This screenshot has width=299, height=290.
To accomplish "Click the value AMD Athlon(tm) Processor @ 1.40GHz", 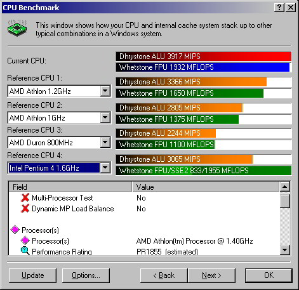I will click(x=195, y=241).
